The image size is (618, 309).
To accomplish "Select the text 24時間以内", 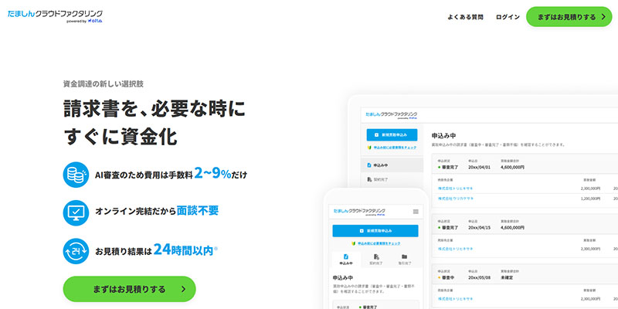I will (x=183, y=250).
